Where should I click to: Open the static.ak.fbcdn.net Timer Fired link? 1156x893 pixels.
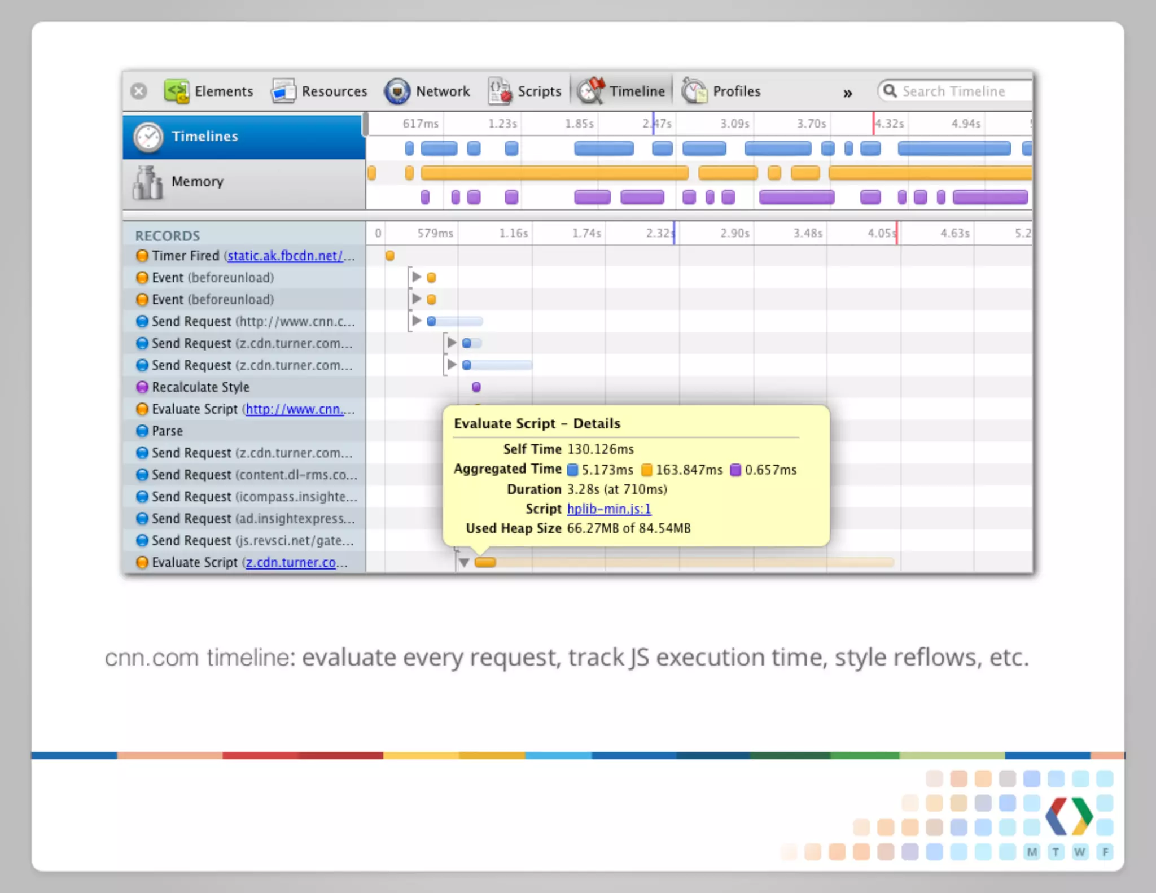click(285, 256)
